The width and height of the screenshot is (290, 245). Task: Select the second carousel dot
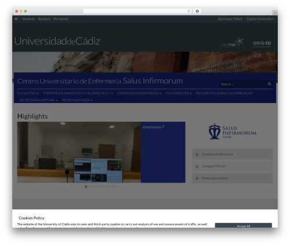click(x=89, y=187)
